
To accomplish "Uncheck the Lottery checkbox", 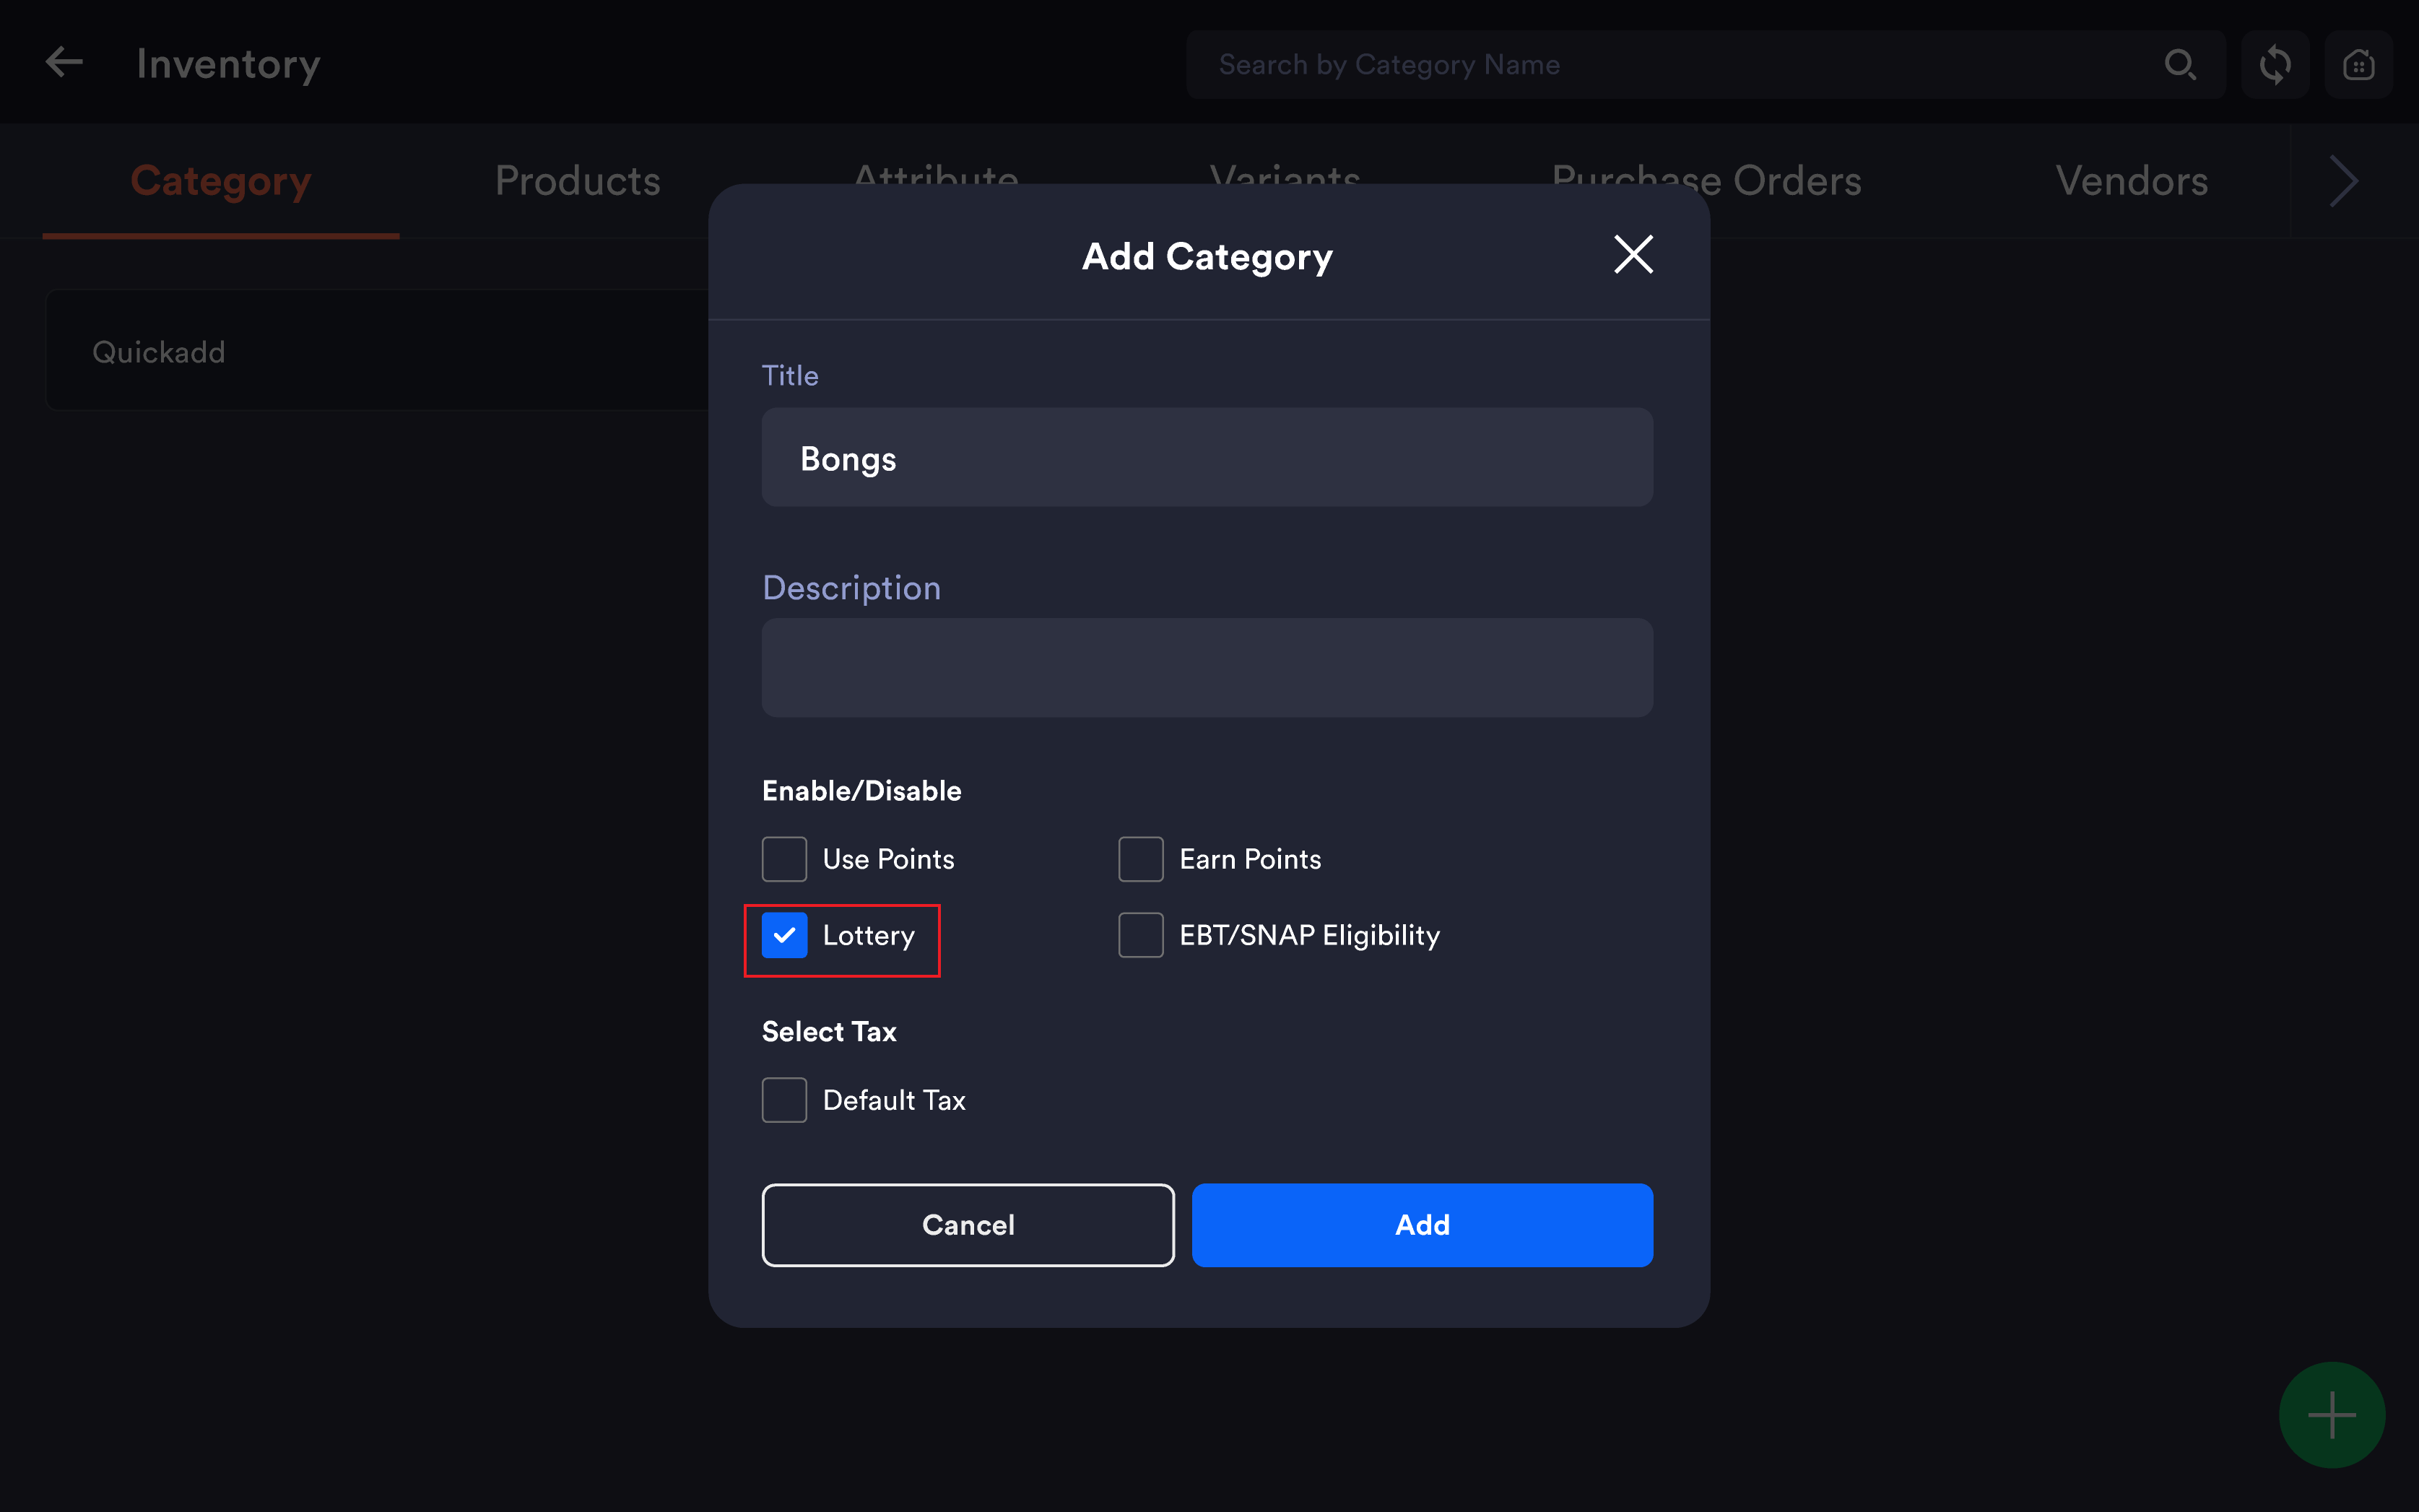I will pyautogui.click(x=784, y=935).
